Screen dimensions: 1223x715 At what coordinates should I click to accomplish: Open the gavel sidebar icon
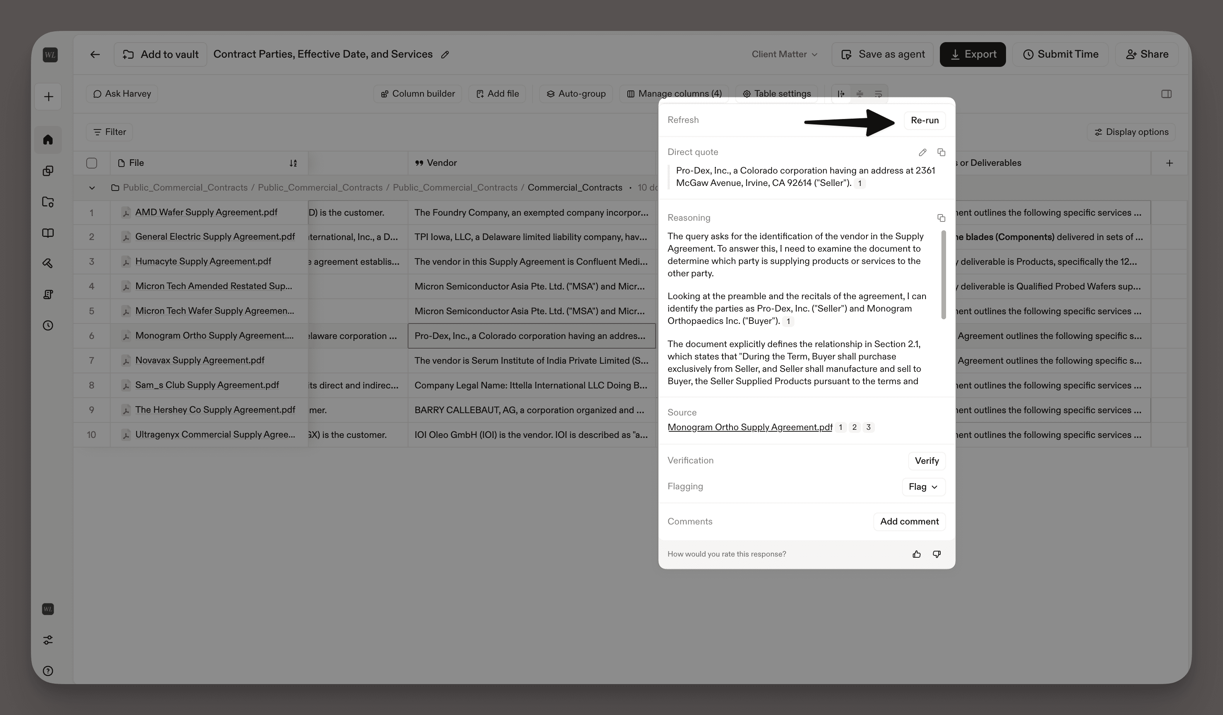click(48, 264)
